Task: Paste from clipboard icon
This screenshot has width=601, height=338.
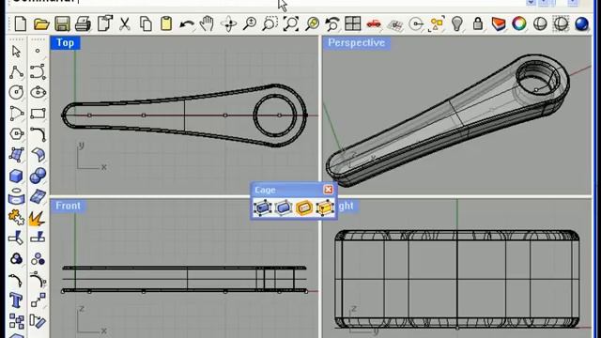Action: point(166,24)
